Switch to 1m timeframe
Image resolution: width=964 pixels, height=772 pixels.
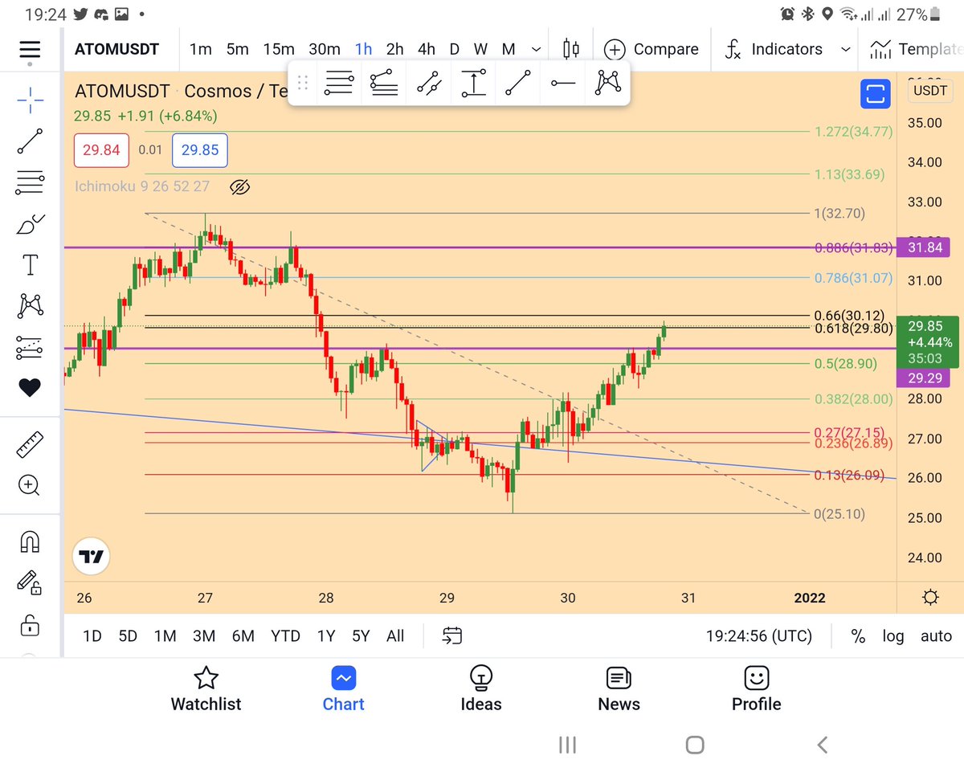pos(201,49)
